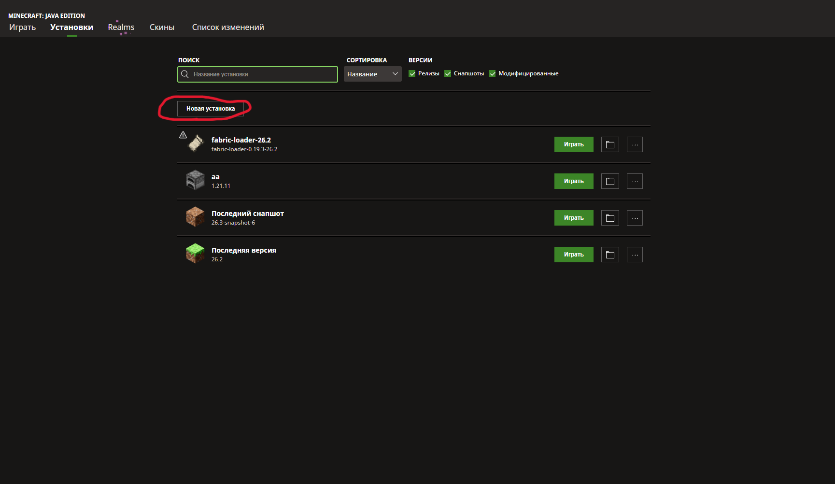This screenshot has height=484, width=835.
Task: Select the Последняя версия installation name
Action: click(244, 250)
